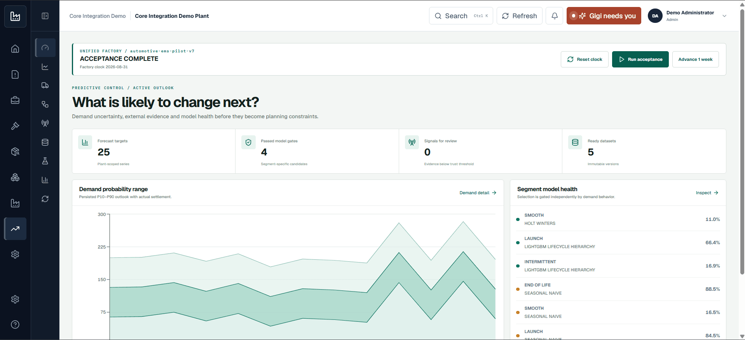Click the Core Integration Demo breadcrumb
Screen dimensions: 745x340
coord(98,16)
